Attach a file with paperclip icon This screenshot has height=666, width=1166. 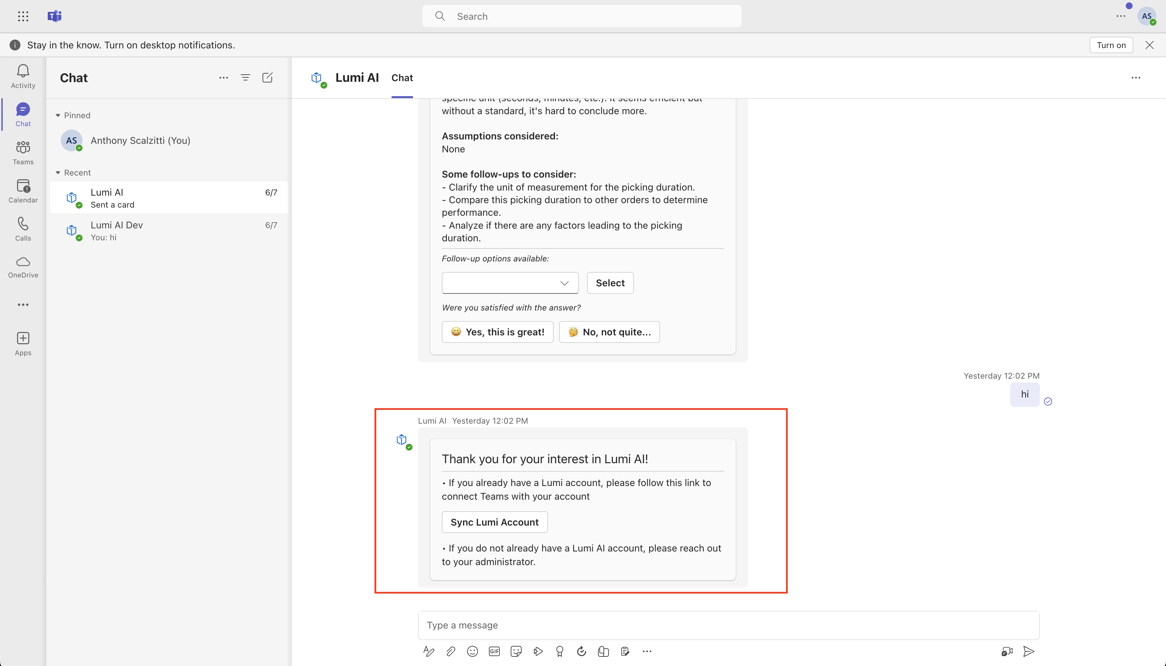451,651
